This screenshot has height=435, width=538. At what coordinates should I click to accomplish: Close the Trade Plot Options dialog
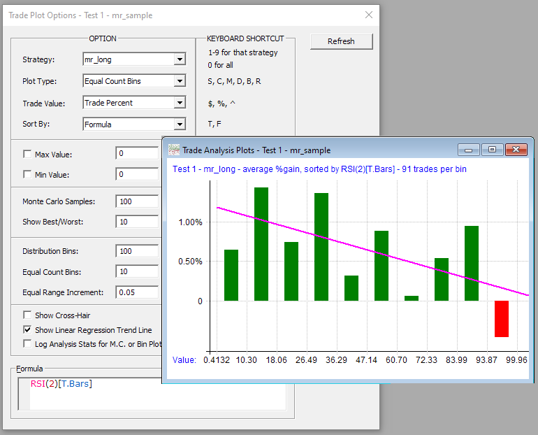(x=369, y=15)
